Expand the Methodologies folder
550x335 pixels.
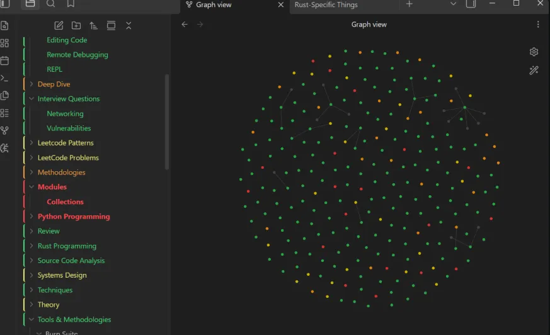(32, 172)
